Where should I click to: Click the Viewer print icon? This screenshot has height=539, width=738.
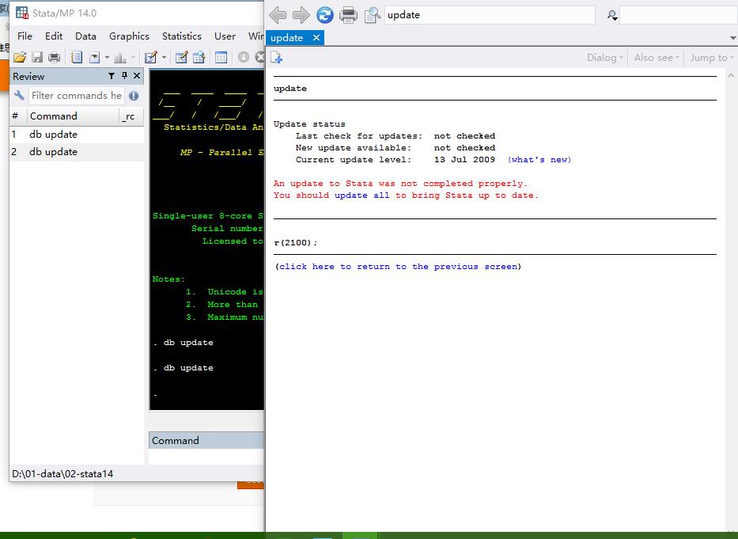(348, 15)
